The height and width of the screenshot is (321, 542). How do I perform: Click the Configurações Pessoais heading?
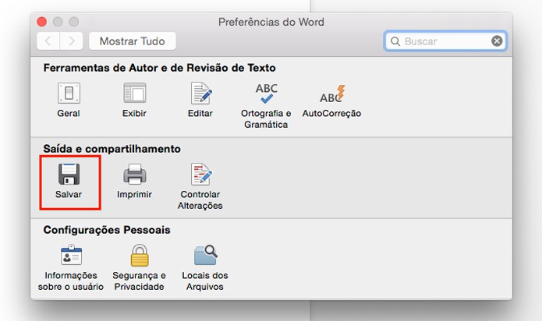pyautogui.click(x=107, y=230)
